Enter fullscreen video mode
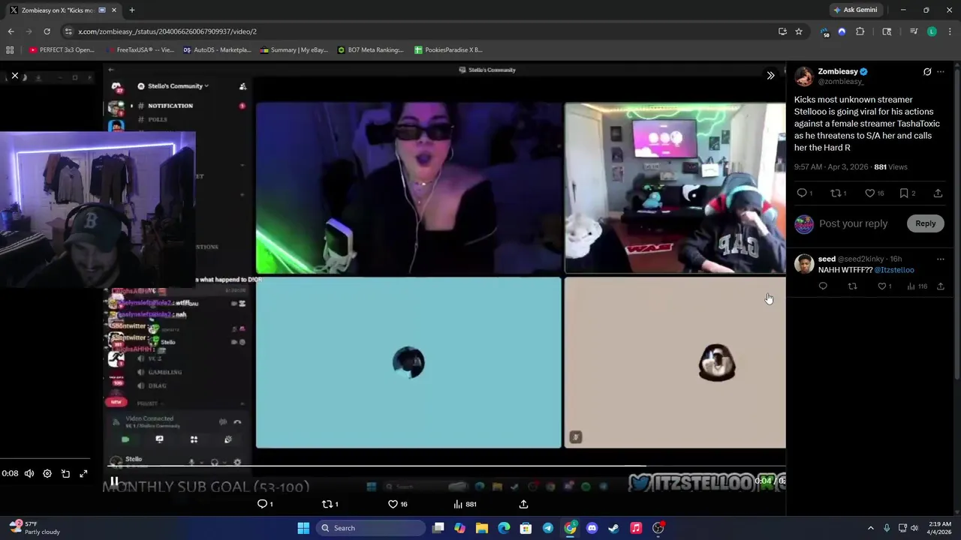The image size is (961, 540). point(83,473)
